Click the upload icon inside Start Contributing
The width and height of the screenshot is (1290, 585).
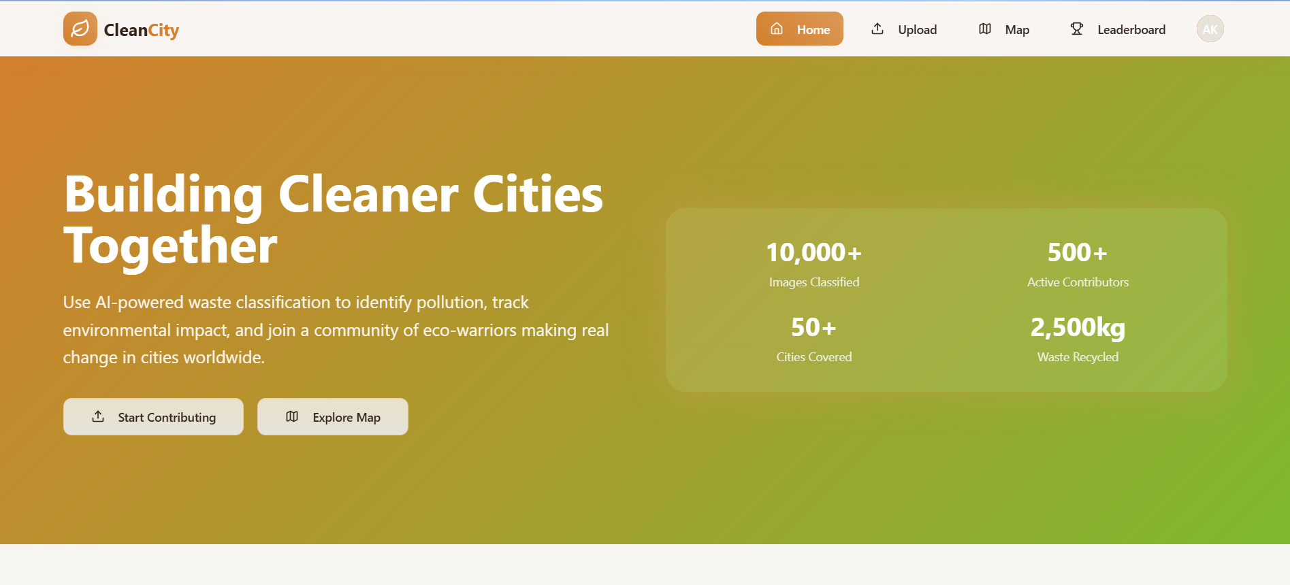(98, 416)
